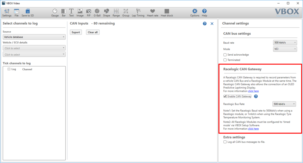Open the Options gear

pyautogui.click(x=194, y=13)
